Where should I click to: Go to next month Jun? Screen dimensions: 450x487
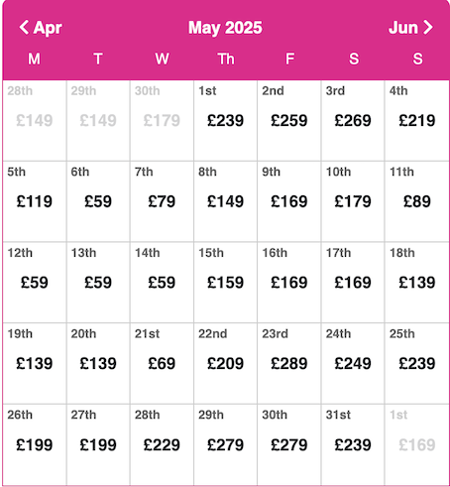(x=410, y=28)
